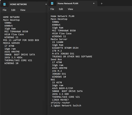Click the 'xfinity router' line

60,103
